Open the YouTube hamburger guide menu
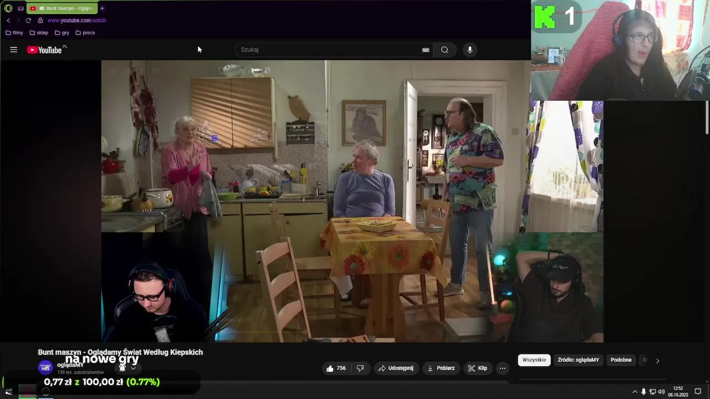The width and height of the screenshot is (710, 399). click(x=14, y=50)
